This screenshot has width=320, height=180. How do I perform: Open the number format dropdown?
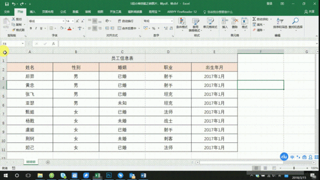tap(172, 21)
